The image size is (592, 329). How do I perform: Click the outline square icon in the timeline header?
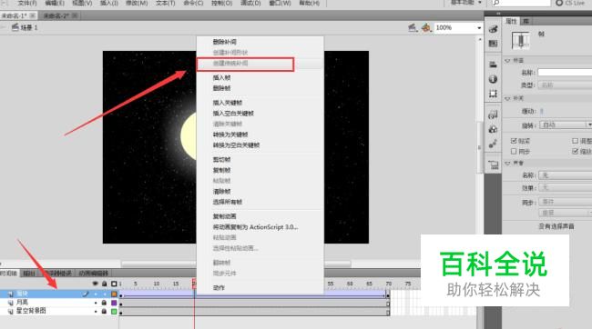tap(114, 284)
